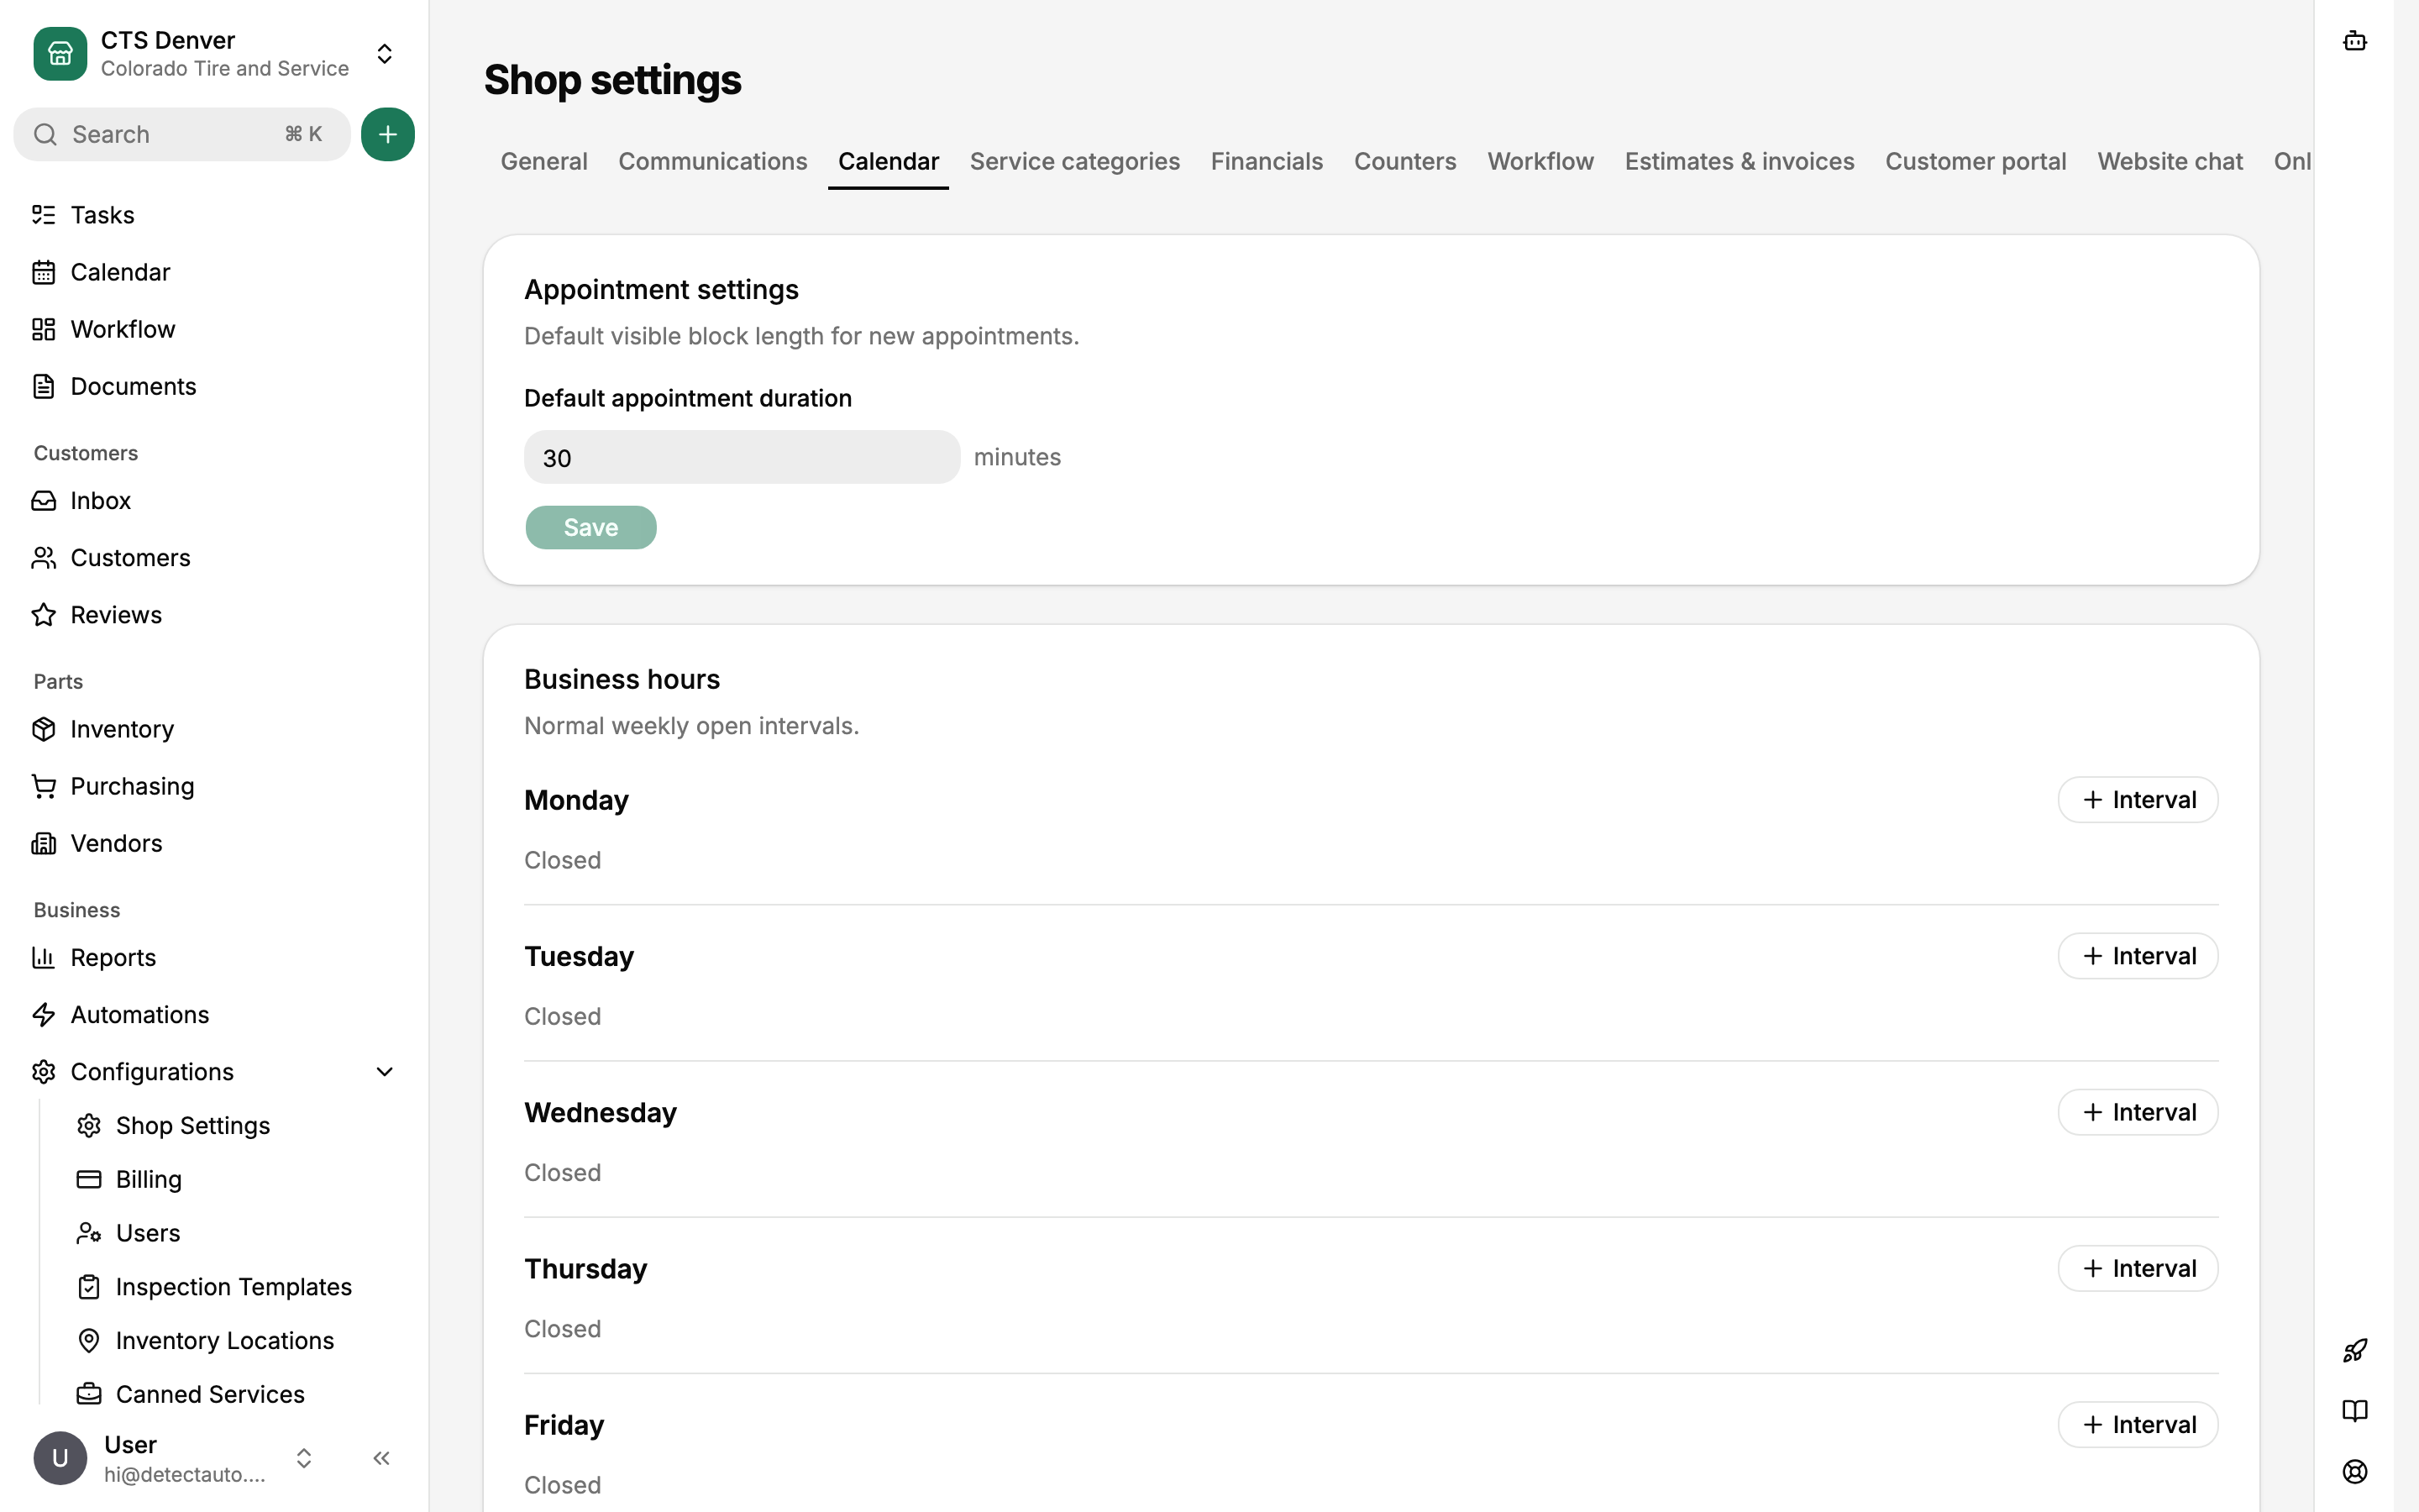Click the user avatar U

[x=60, y=1458]
